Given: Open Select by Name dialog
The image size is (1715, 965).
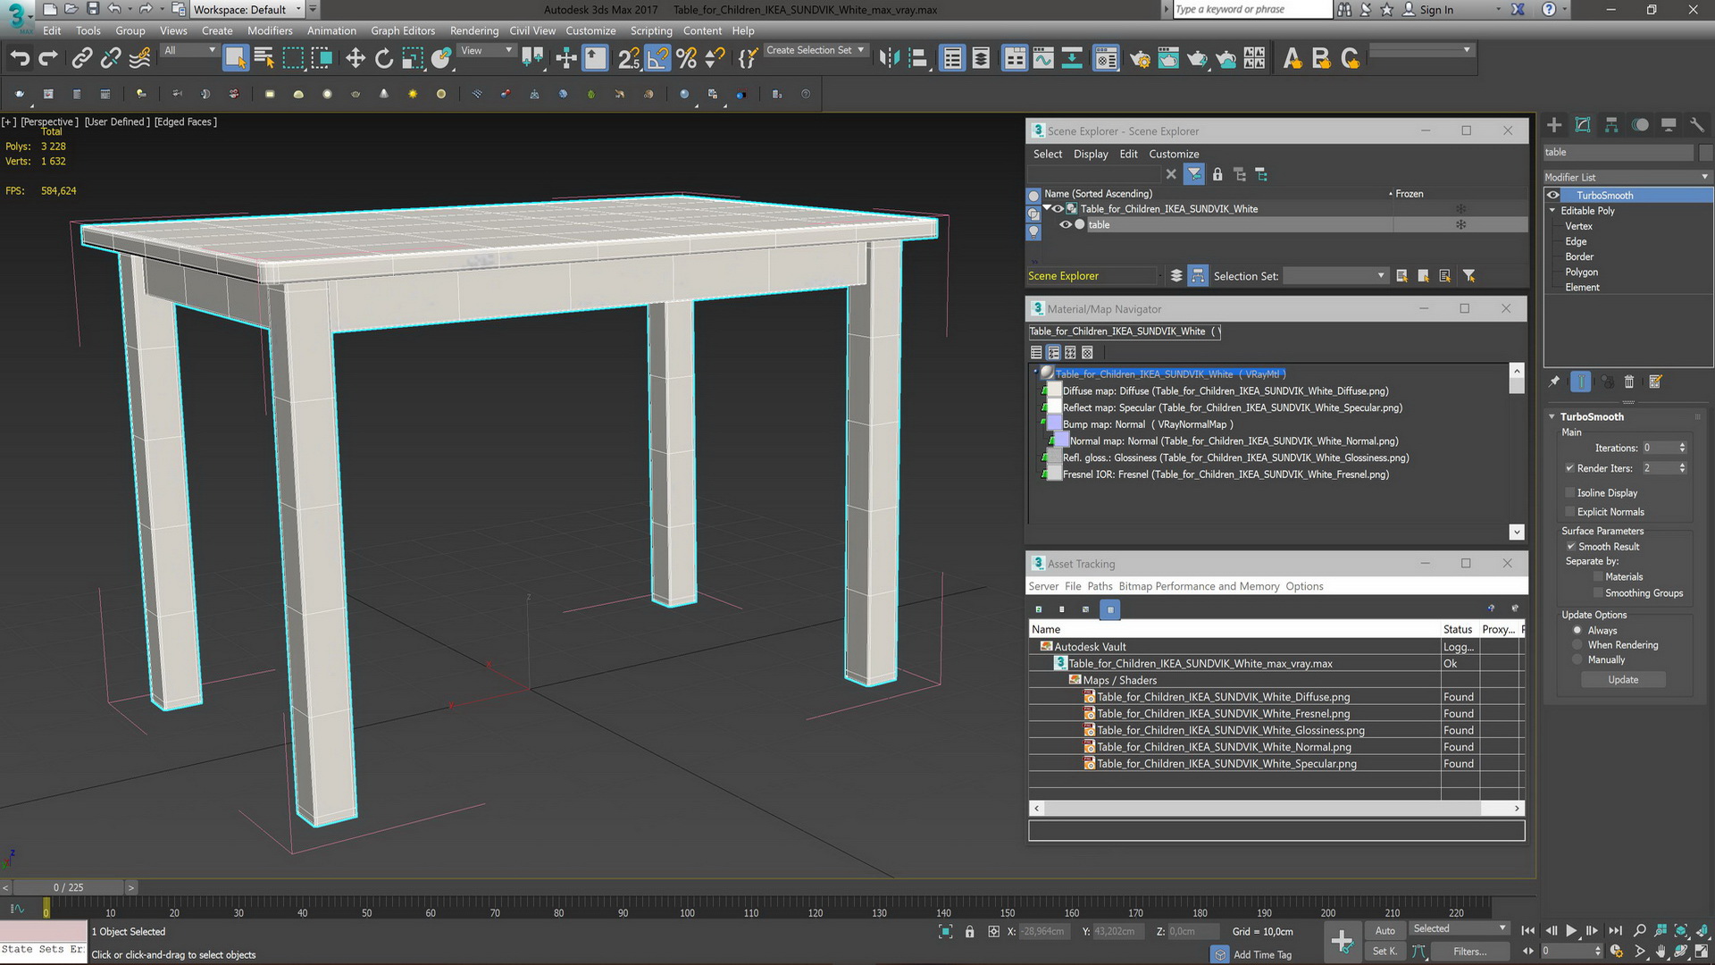Looking at the screenshot, I should (x=264, y=59).
